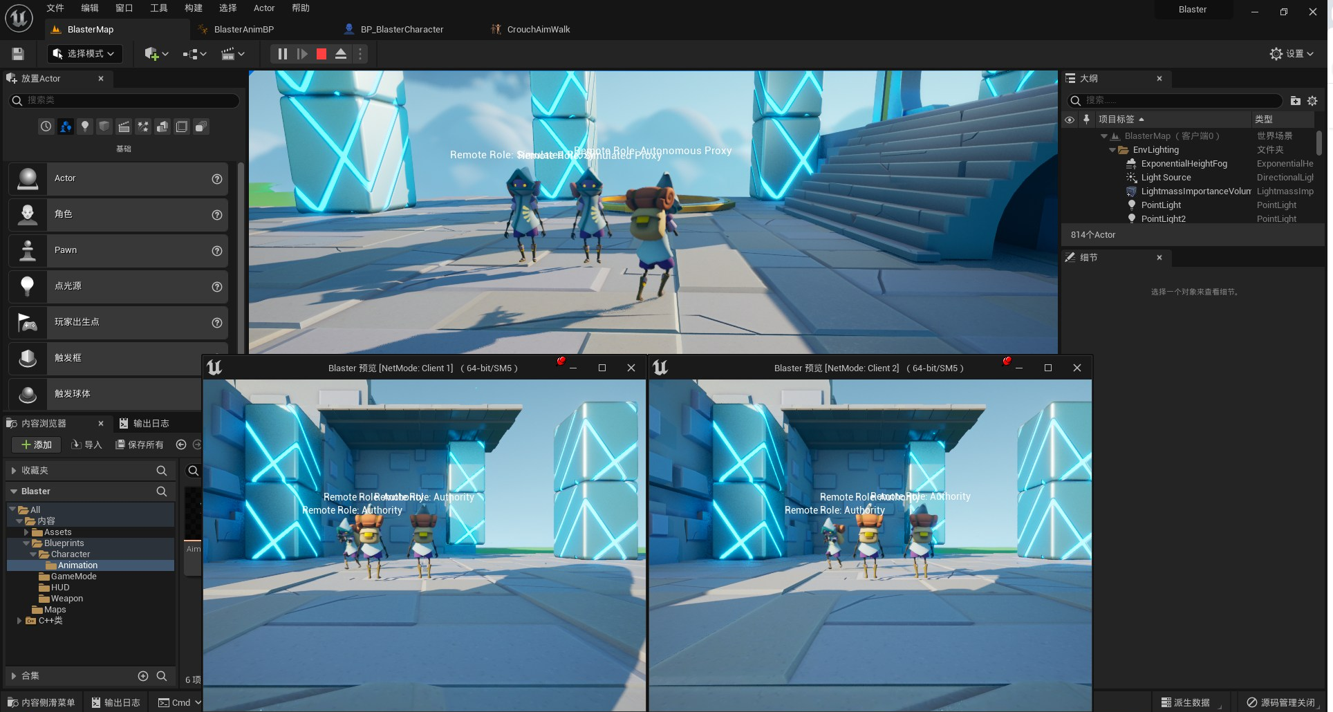Open the 编辑 menu
This screenshot has width=1333, height=712.
pos(90,8)
